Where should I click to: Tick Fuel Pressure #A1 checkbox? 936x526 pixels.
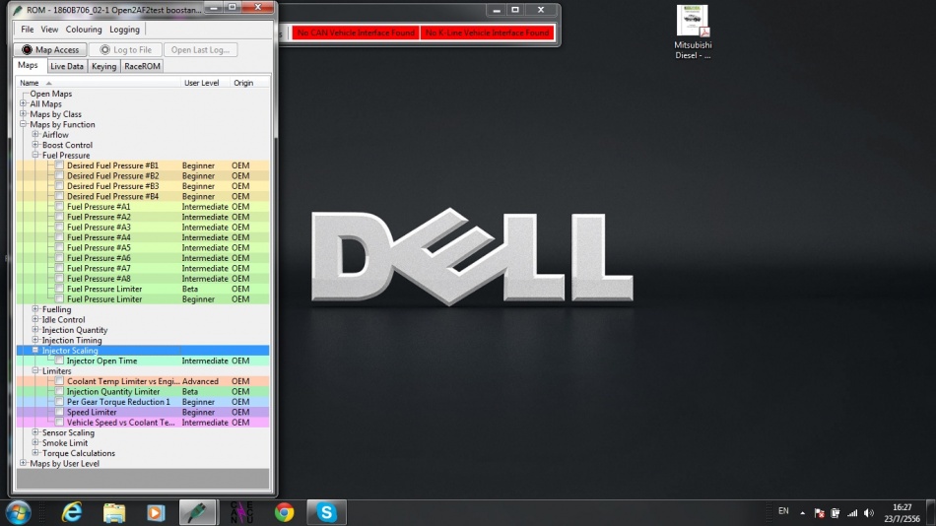59,207
